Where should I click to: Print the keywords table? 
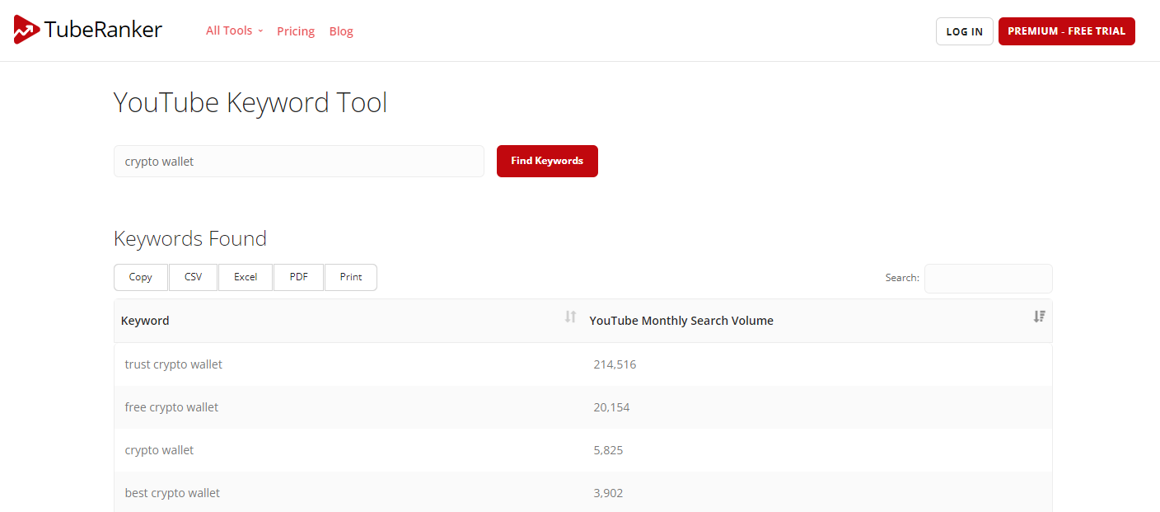[351, 277]
